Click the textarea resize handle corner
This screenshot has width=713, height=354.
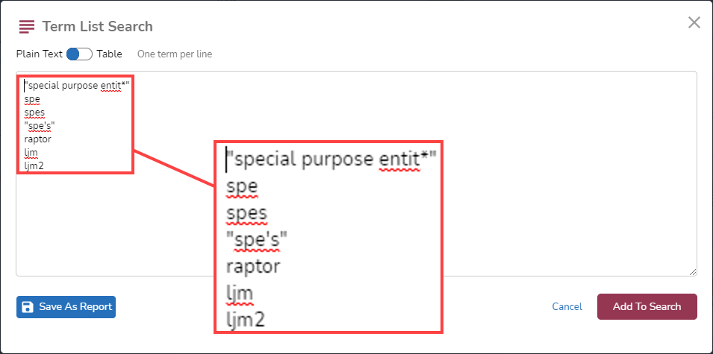(693, 272)
